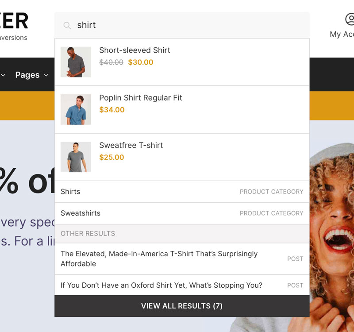The height and width of the screenshot is (332, 354).
Task: Click the My Account label
Action: pos(342,34)
